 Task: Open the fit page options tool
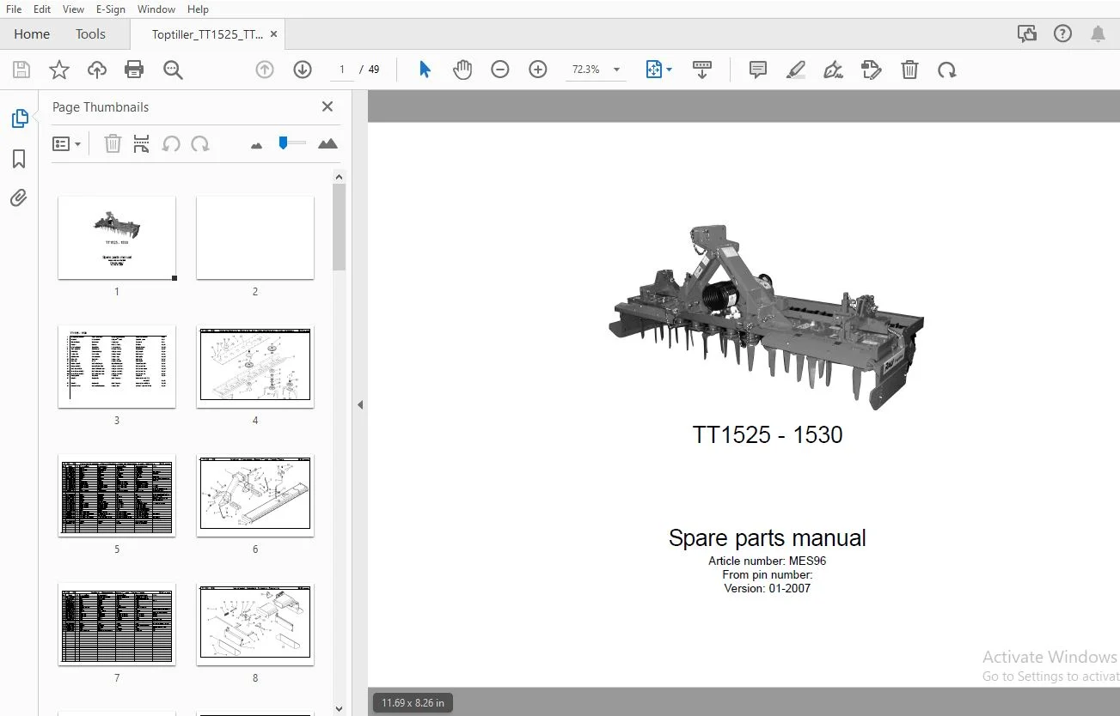654,70
